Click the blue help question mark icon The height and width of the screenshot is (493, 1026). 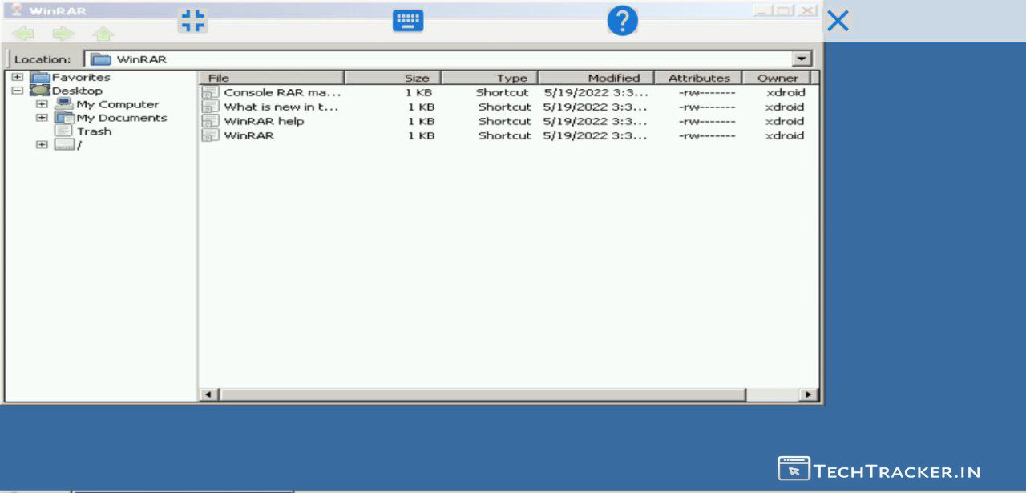622,21
